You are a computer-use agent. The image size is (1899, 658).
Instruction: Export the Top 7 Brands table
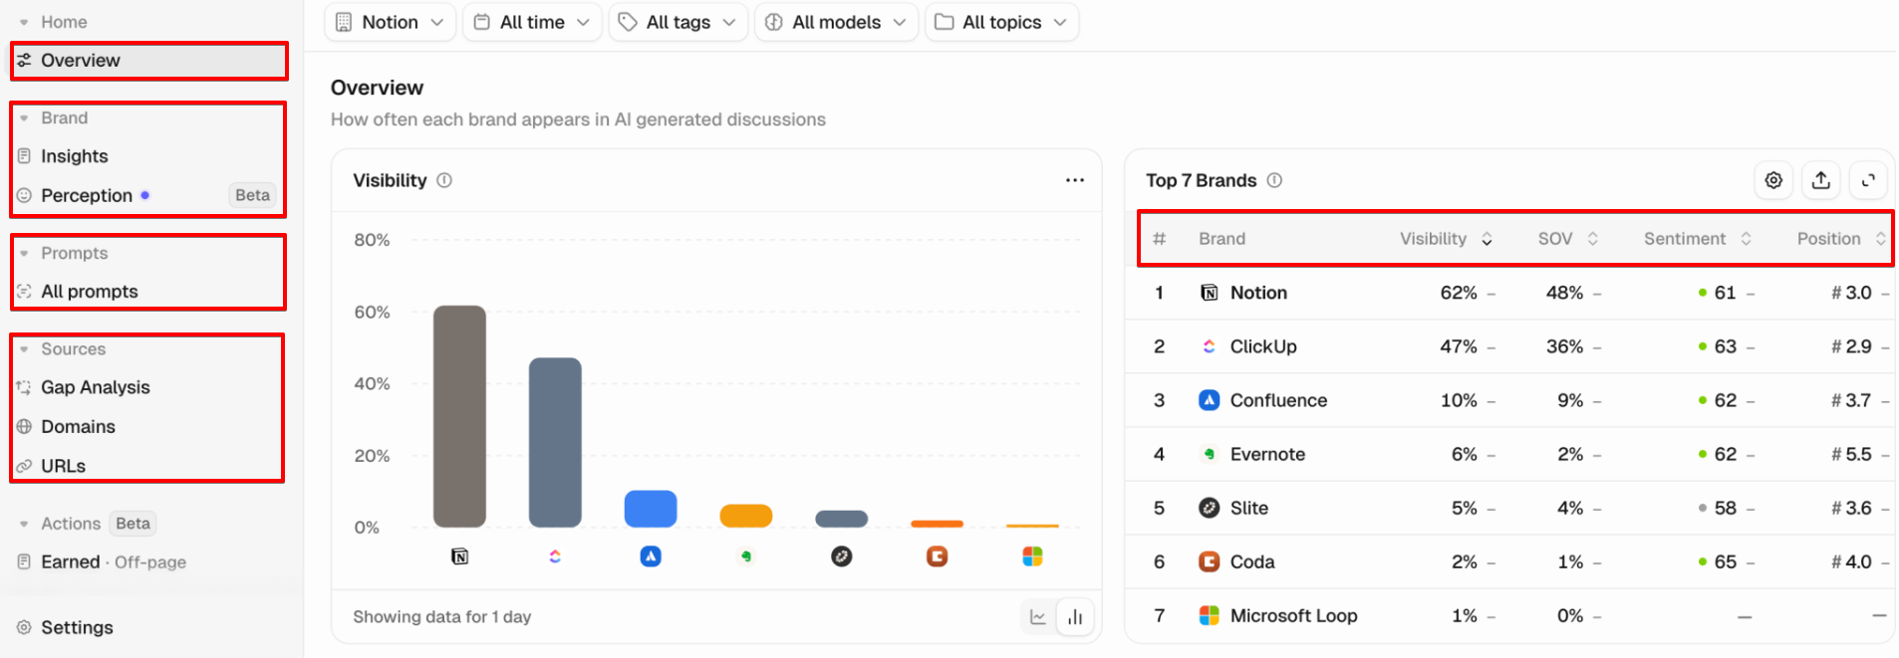click(1820, 180)
